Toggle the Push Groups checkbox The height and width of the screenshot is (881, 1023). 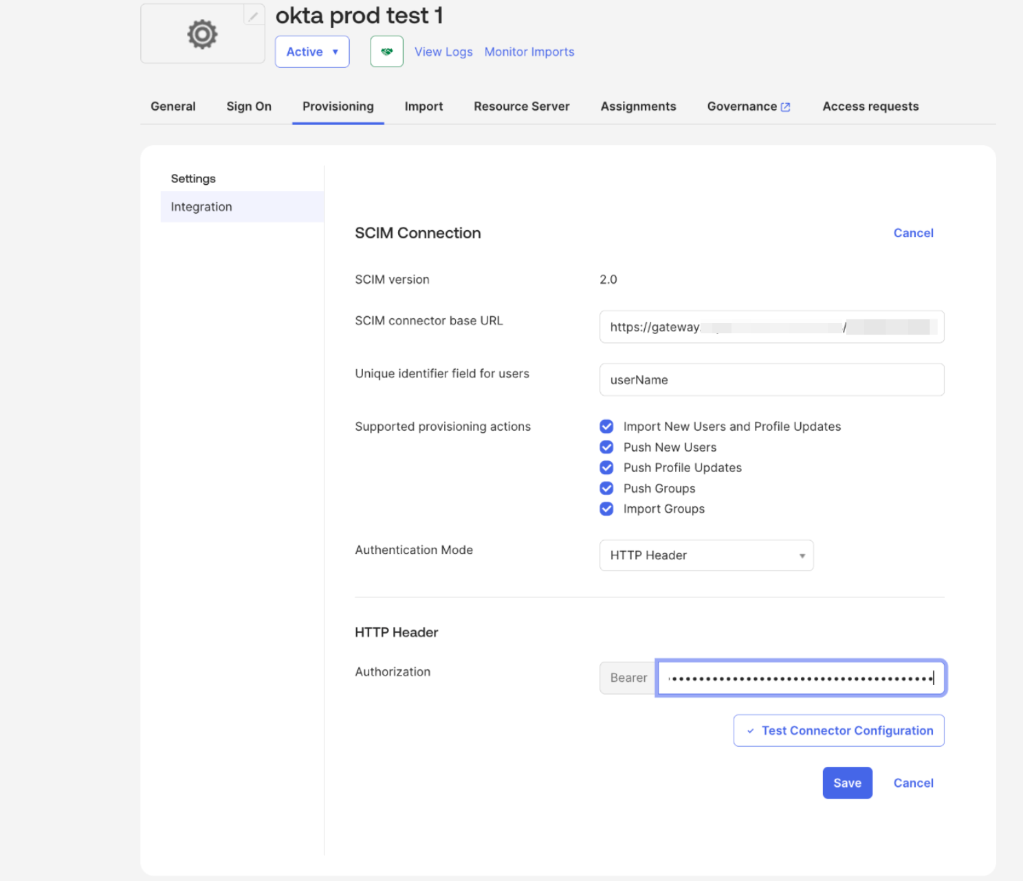[606, 489]
